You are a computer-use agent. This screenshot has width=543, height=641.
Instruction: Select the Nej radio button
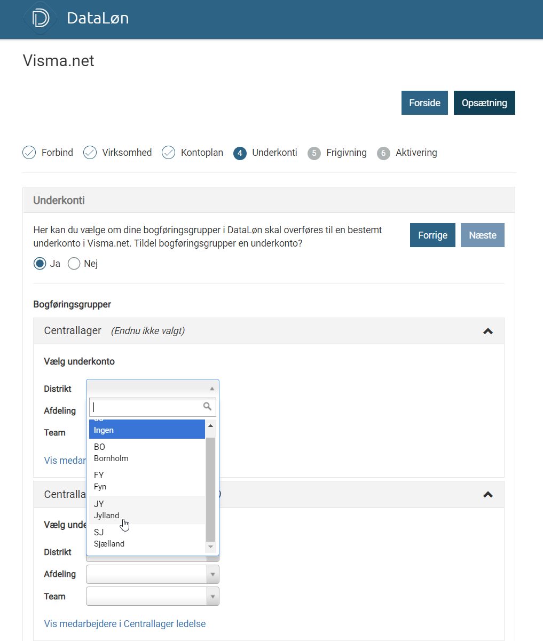pos(74,264)
